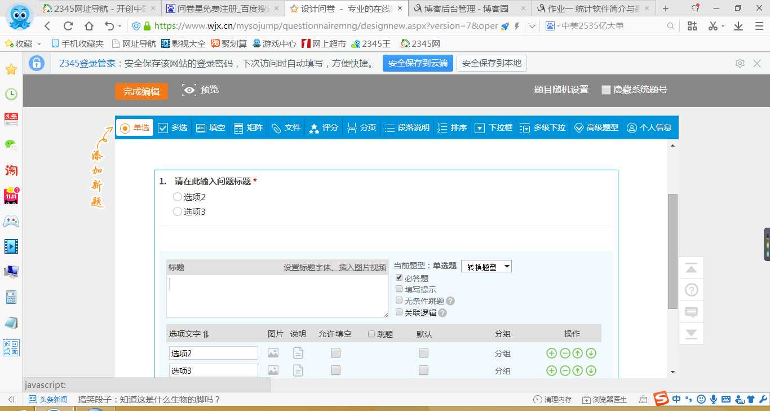Add a matrix 矩阵 question
The width and height of the screenshot is (770, 411).
[x=248, y=128]
